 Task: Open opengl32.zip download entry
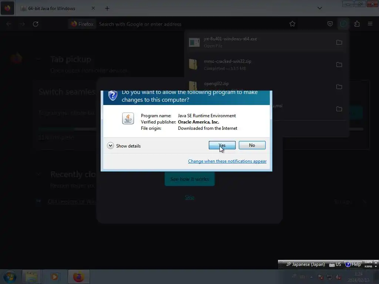click(x=260, y=87)
